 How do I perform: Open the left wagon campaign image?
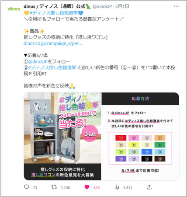point(62,136)
